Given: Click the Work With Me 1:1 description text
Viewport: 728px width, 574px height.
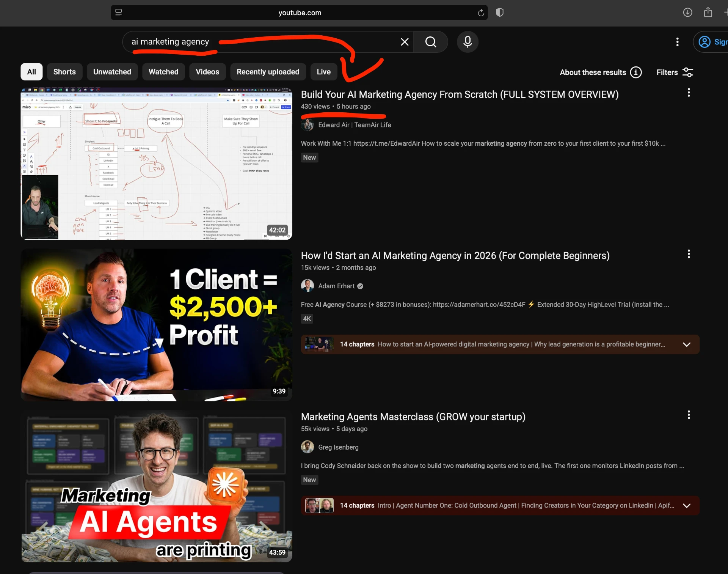Looking at the screenshot, I should coord(483,143).
